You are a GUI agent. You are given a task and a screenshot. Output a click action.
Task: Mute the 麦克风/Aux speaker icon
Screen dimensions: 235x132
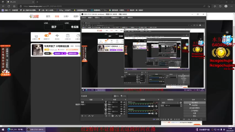(152, 106)
